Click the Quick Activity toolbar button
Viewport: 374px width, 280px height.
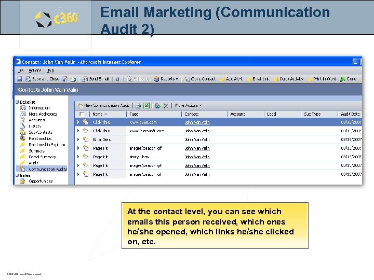tap(288, 79)
